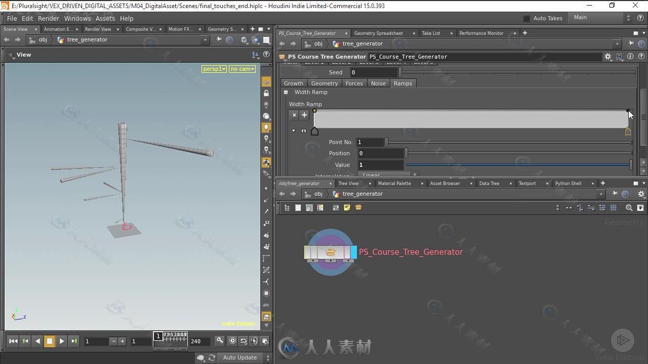Screen dimensions: 648x364
Task: Click the scene view back arrow
Action: click(7, 39)
